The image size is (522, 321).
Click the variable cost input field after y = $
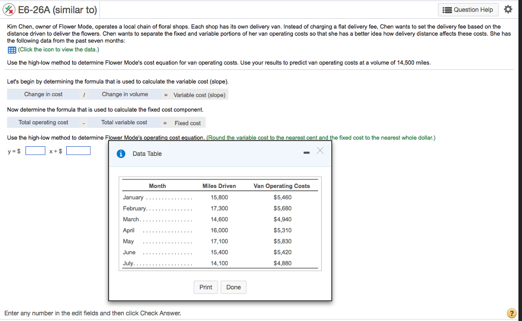pyautogui.click(x=35, y=151)
